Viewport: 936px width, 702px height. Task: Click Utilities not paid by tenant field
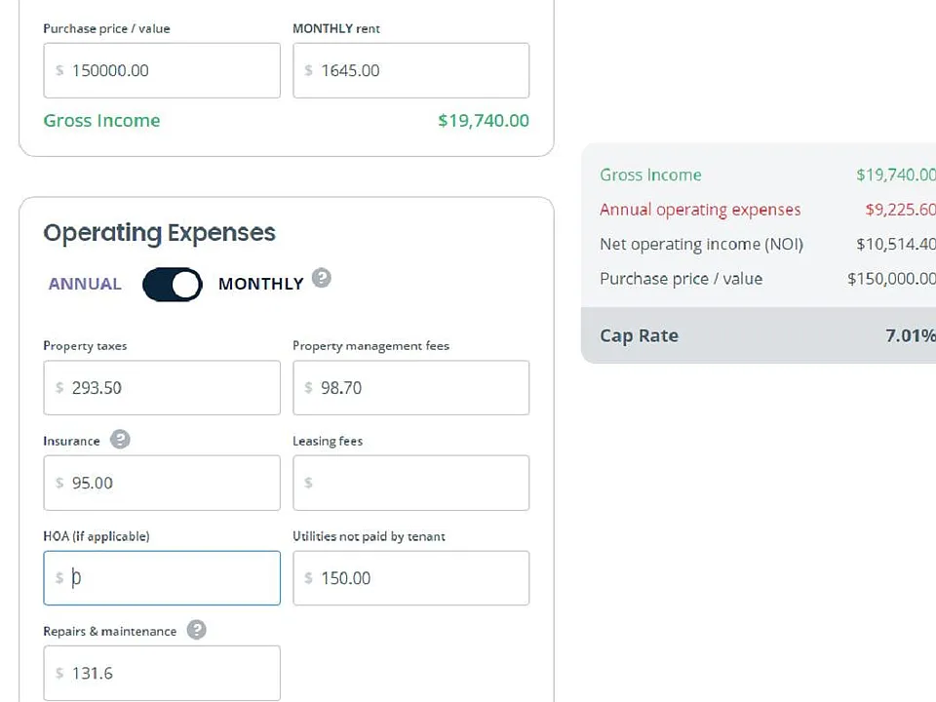[x=410, y=578]
